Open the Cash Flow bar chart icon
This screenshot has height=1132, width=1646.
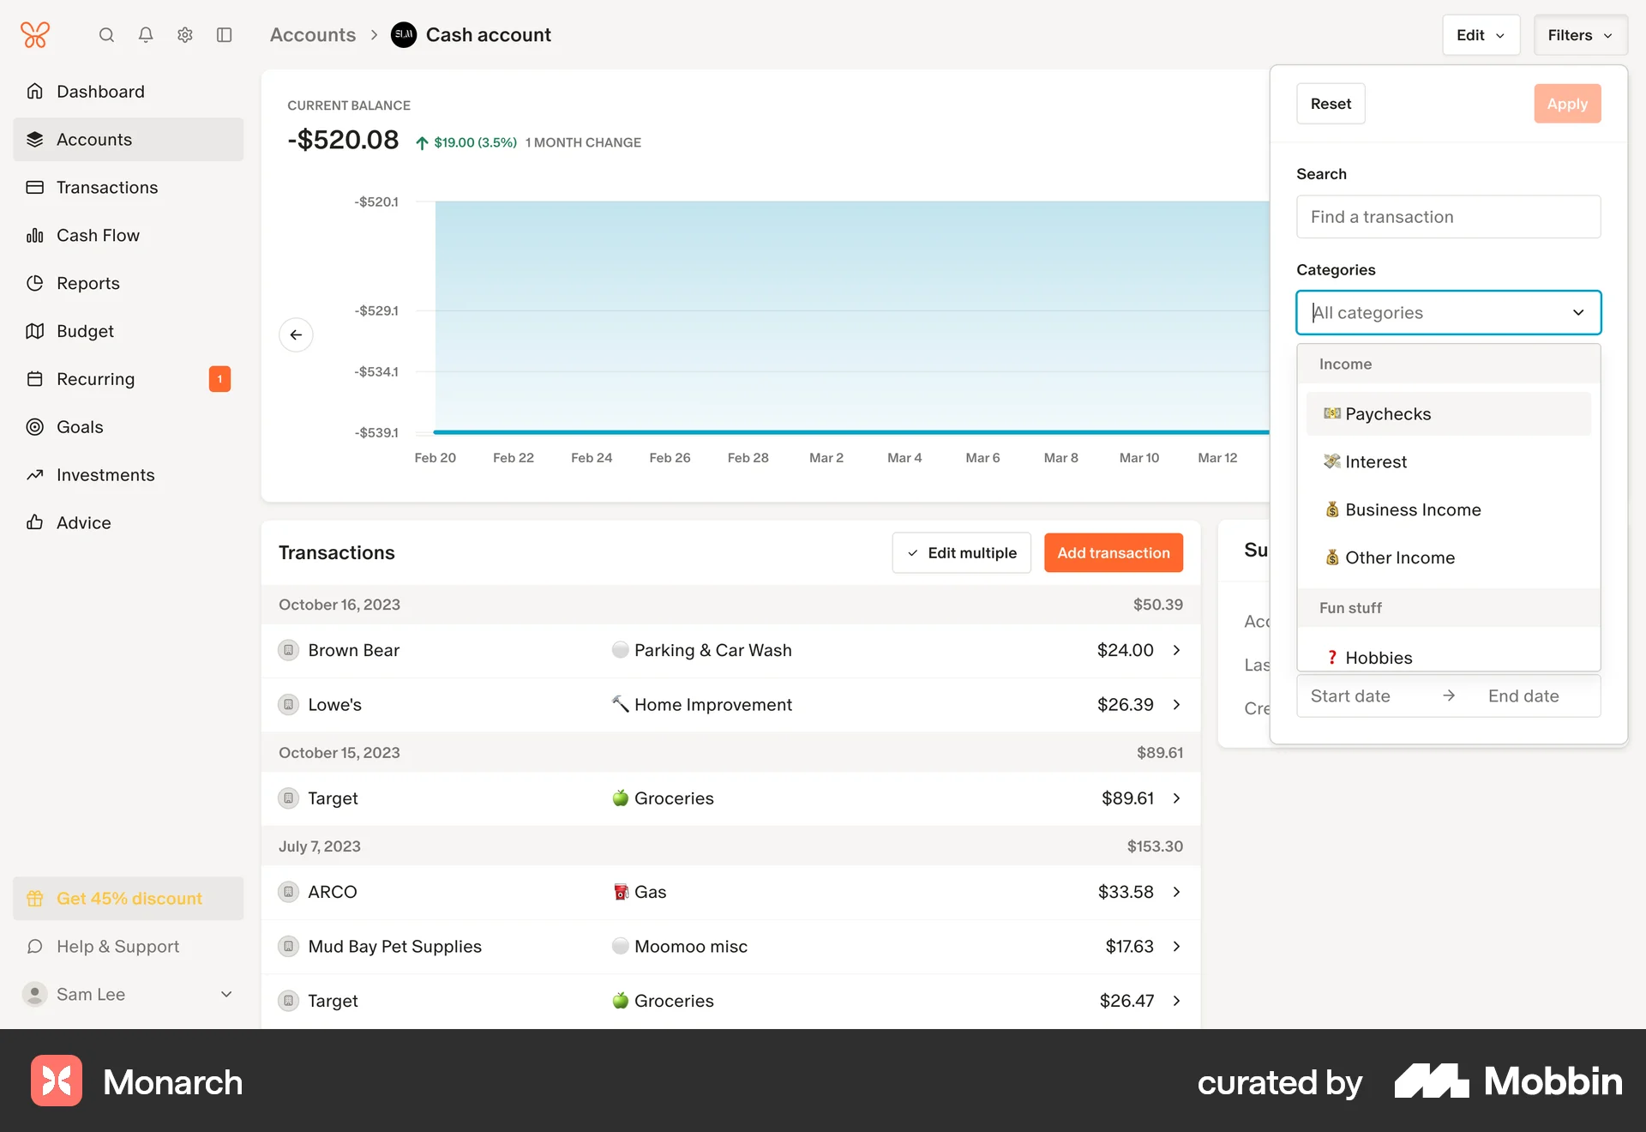[x=35, y=235]
